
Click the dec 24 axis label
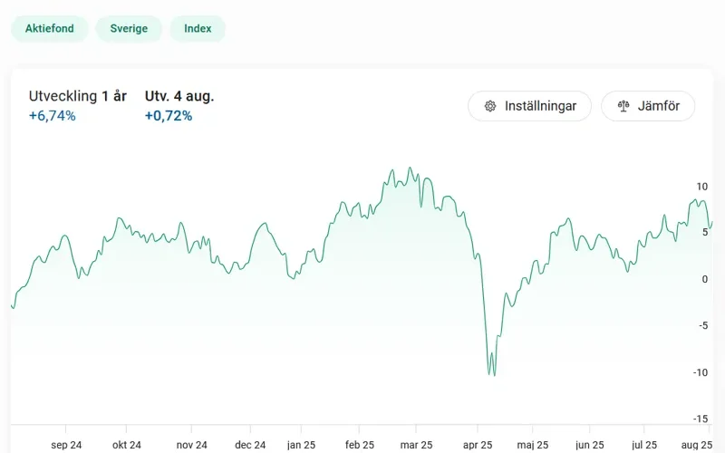(x=250, y=445)
